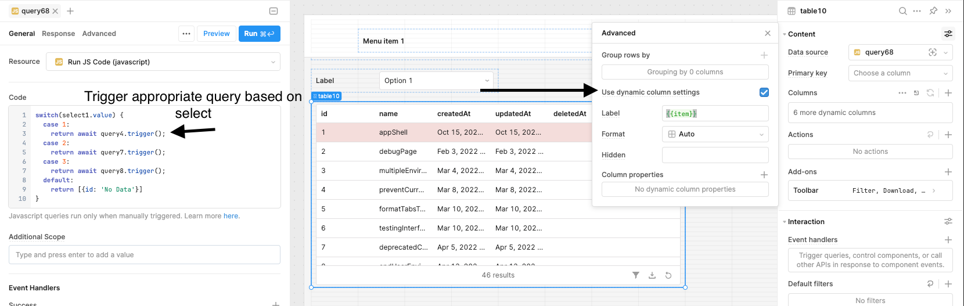
Task: Open the Primary key column dropdown
Action: point(900,73)
